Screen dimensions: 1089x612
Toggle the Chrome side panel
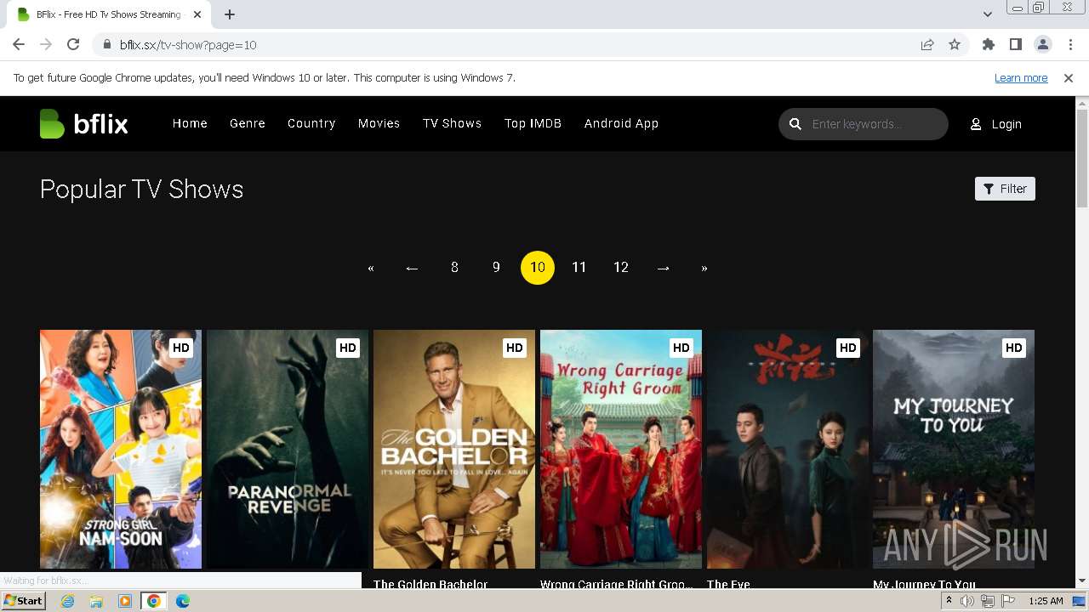coord(1016,45)
